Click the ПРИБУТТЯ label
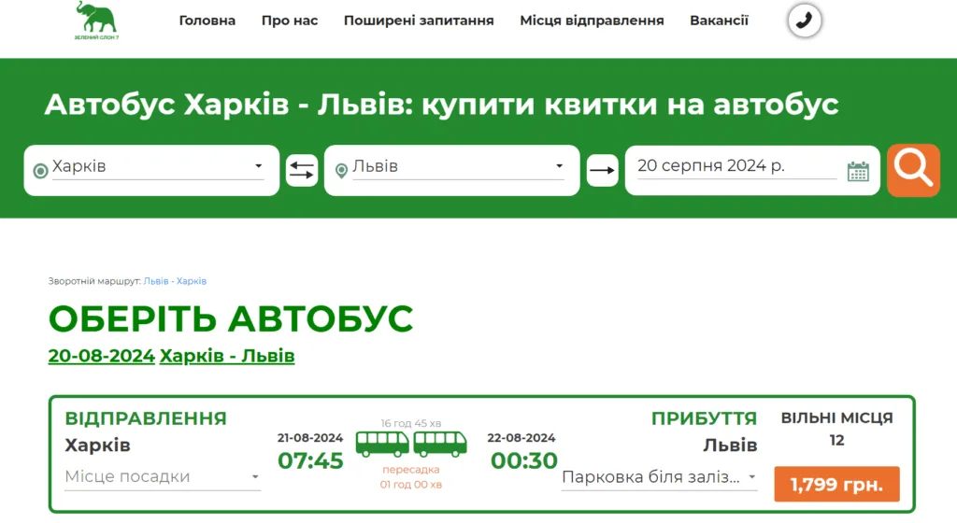957x523 pixels. coord(704,418)
